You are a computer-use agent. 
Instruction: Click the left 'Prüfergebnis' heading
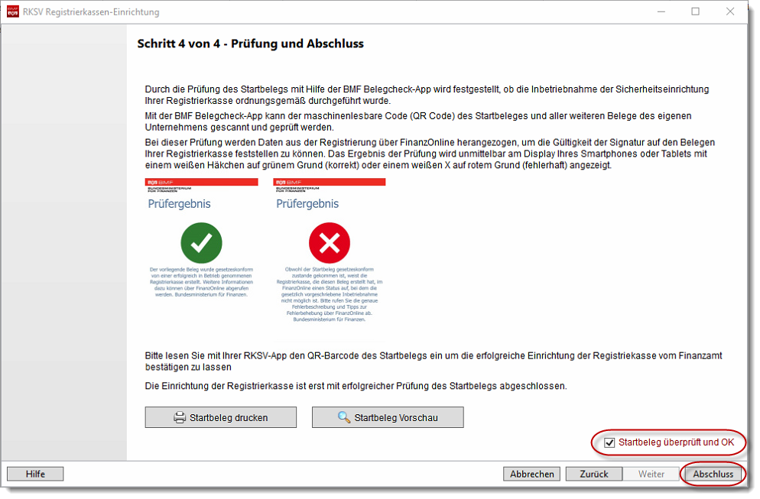(179, 204)
